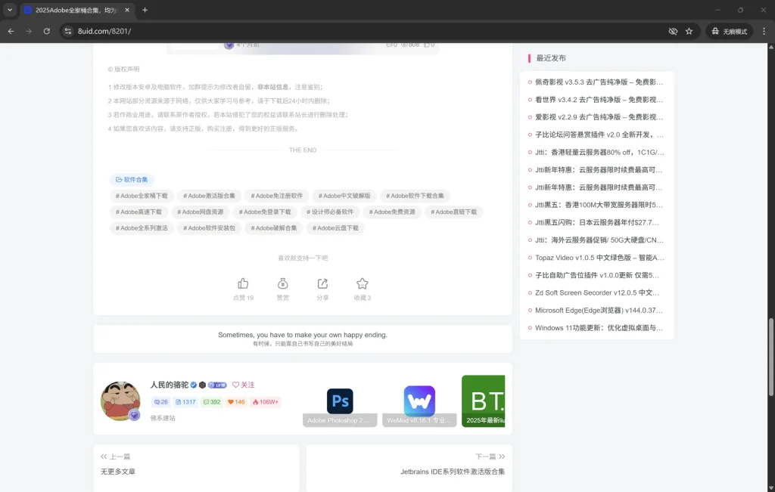Viewport: 775px width, 492px height.
Task: Bookmark the page using the star icon
Action: (x=689, y=31)
